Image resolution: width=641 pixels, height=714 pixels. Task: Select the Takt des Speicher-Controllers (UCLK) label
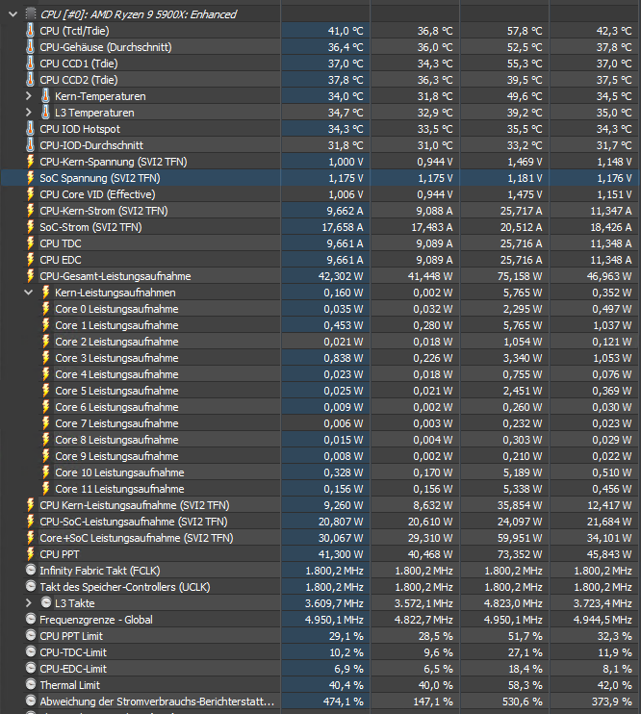coord(125,587)
